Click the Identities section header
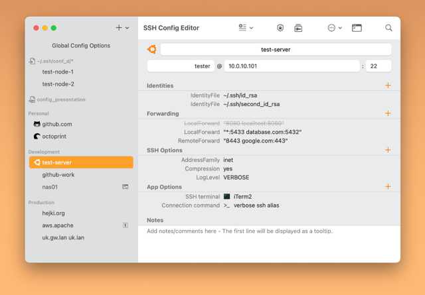Image resolution: width=425 pixels, height=295 pixels. point(160,86)
